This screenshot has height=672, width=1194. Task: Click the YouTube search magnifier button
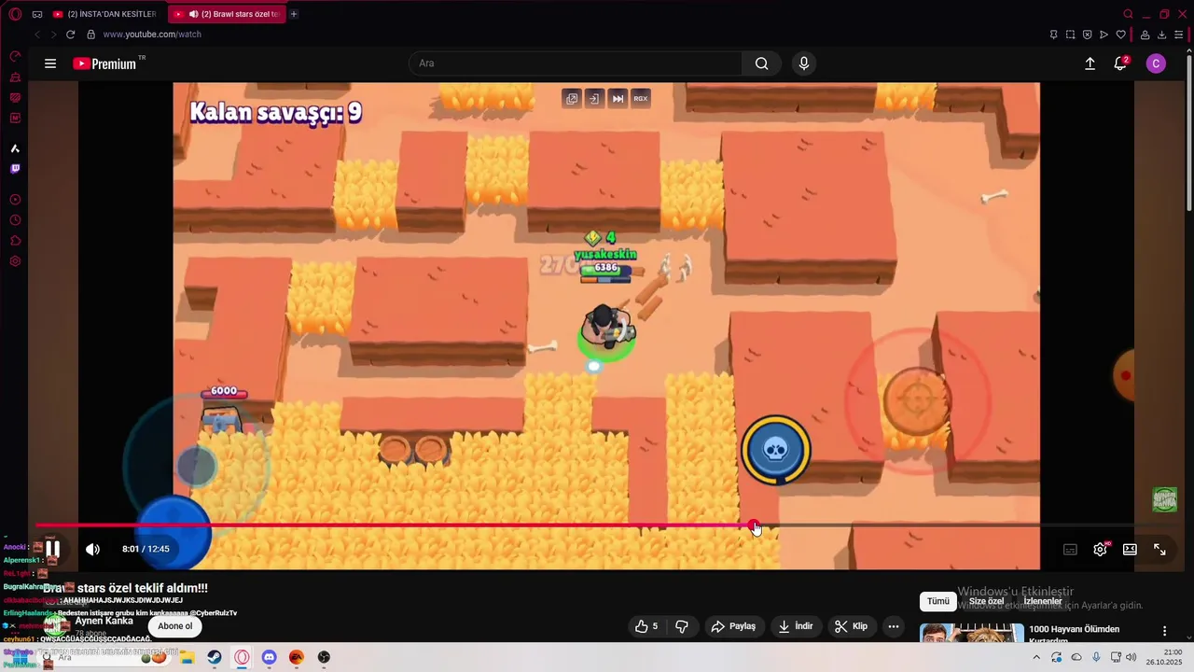(762, 63)
